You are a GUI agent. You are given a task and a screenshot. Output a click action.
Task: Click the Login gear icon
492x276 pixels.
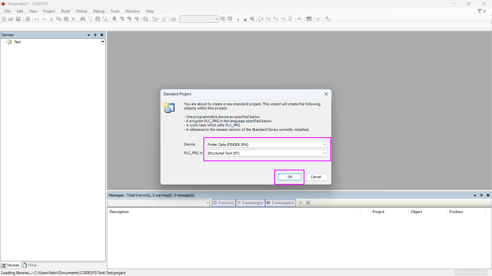click(222, 19)
